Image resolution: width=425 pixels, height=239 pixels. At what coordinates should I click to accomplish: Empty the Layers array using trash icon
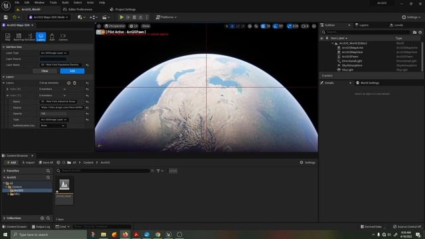tap(74, 83)
